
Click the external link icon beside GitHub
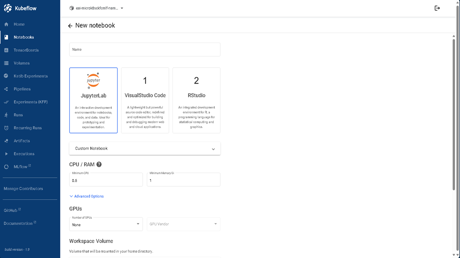click(20, 209)
